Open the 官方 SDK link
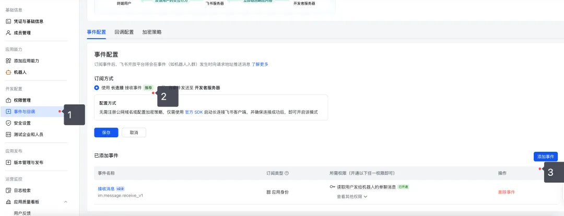564x216 pixels. [194, 112]
